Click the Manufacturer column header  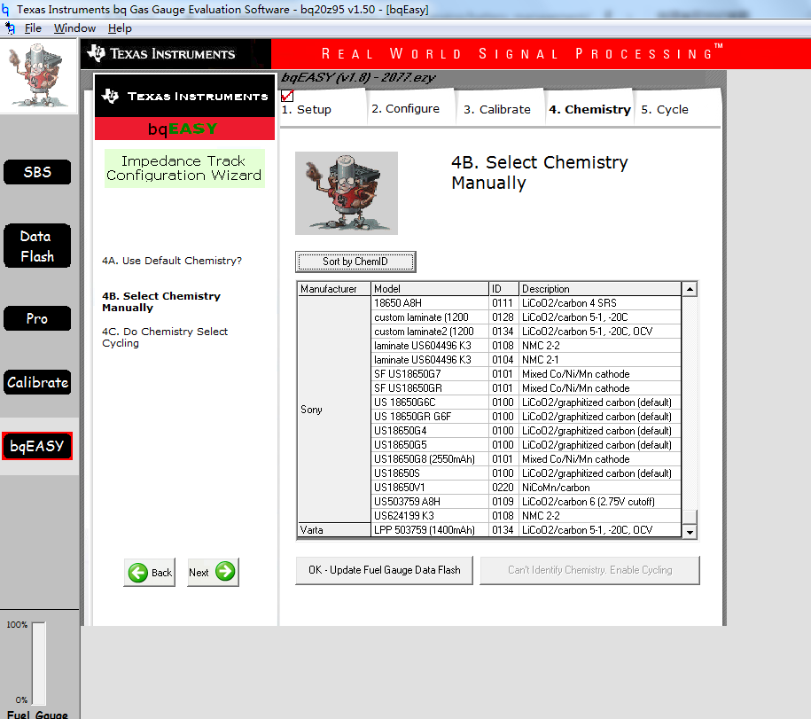[334, 289]
